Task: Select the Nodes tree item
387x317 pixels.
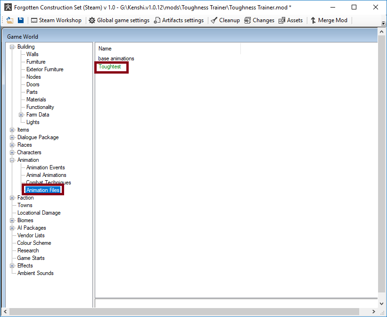Action: click(33, 77)
